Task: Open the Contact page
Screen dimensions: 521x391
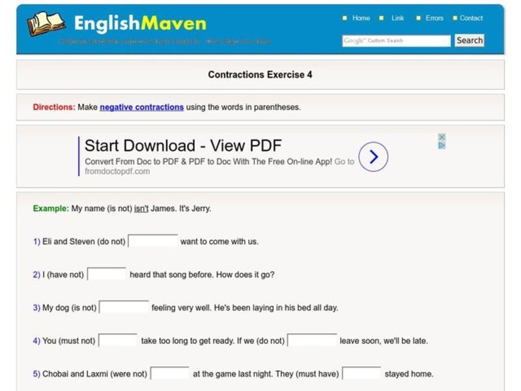Action: pos(471,18)
